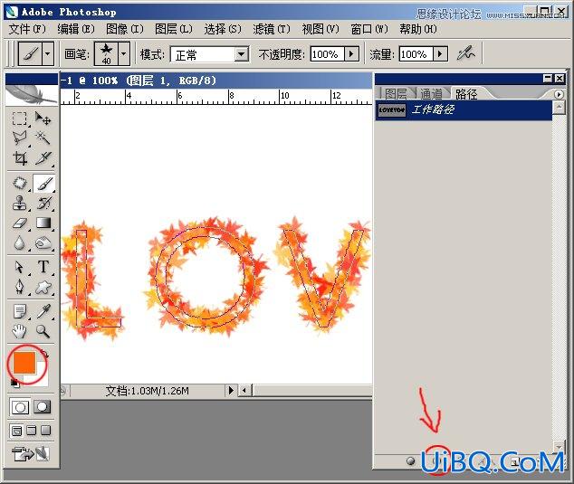The width and height of the screenshot is (574, 484).
Task: Click the orange foreground color swatch
Action: [x=24, y=363]
